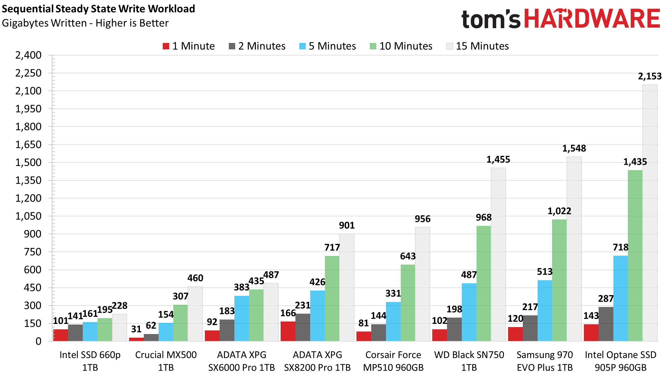The width and height of the screenshot is (668, 387).
Task: Click the 'Samsung 970 EVO Plus 1TB' axis label
Action: pyautogui.click(x=545, y=361)
